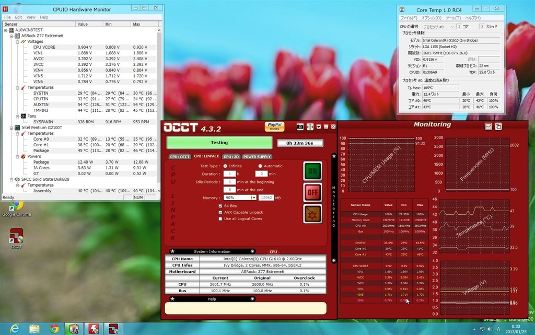Start the test with the green ON button

click(x=312, y=171)
